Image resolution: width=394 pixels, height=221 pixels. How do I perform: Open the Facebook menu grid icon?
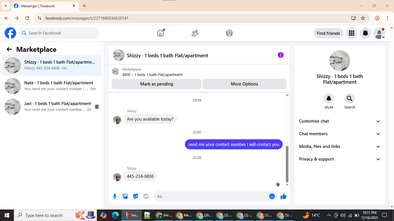(352, 33)
